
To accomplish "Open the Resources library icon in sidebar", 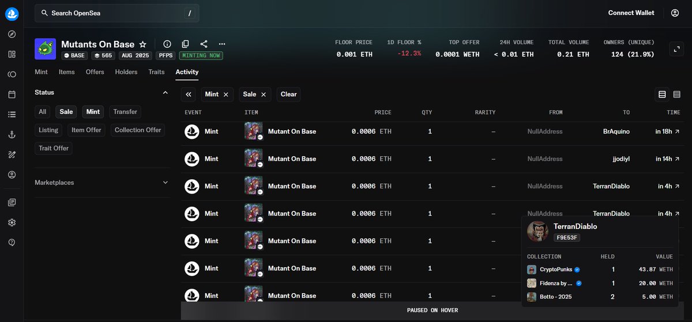I will [12, 202].
